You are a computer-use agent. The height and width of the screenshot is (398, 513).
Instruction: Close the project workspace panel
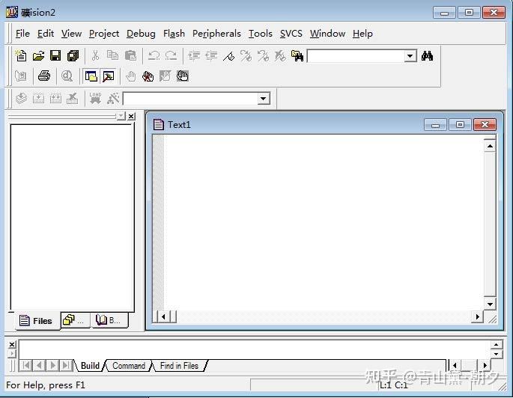click(131, 116)
